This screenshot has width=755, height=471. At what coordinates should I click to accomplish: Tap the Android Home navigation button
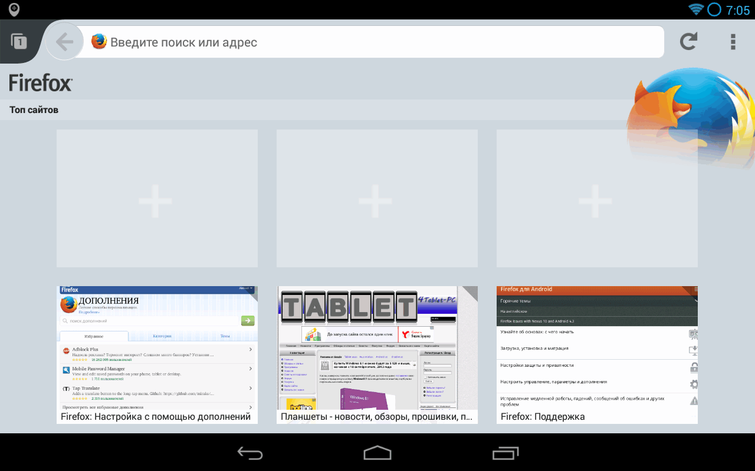coord(377,452)
